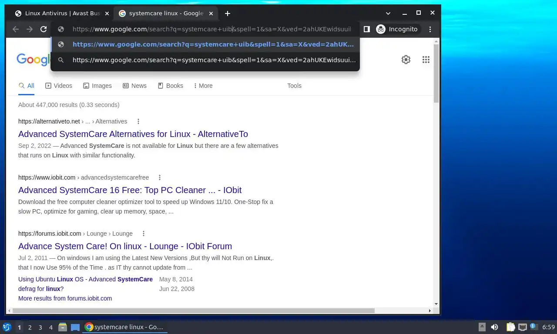
Task: Open Using Ubuntu Linux OS sublink
Action: click(x=85, y=279)
